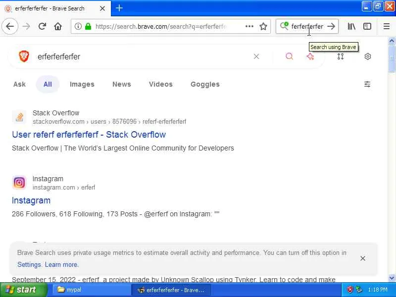Click the 286 Followers snippet text

click(115, 214)
